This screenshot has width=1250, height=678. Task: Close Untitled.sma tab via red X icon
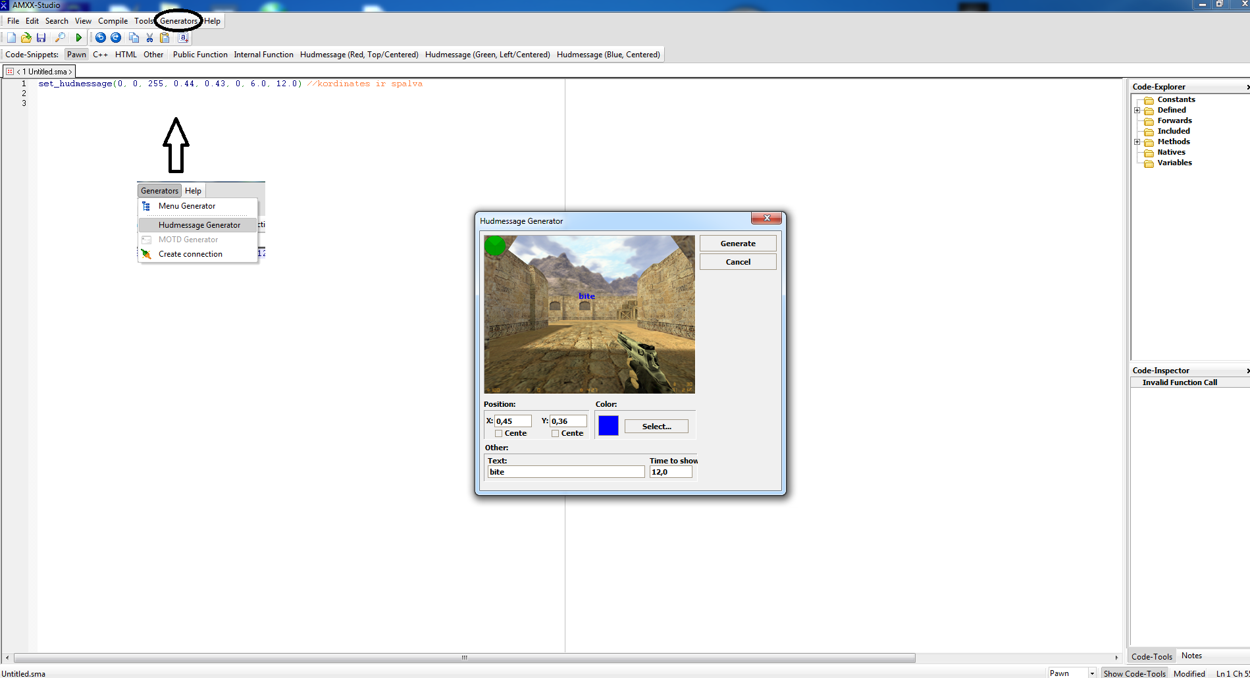10,72
